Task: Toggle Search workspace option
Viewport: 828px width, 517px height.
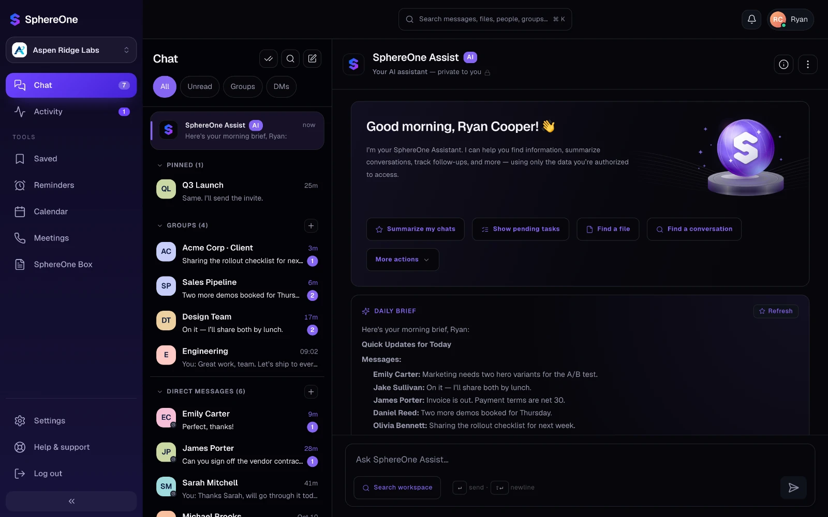Action: coord(397,488)
